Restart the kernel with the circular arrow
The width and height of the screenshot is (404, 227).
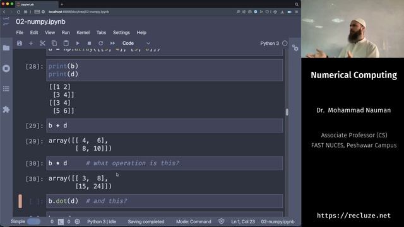click(101, 44)
